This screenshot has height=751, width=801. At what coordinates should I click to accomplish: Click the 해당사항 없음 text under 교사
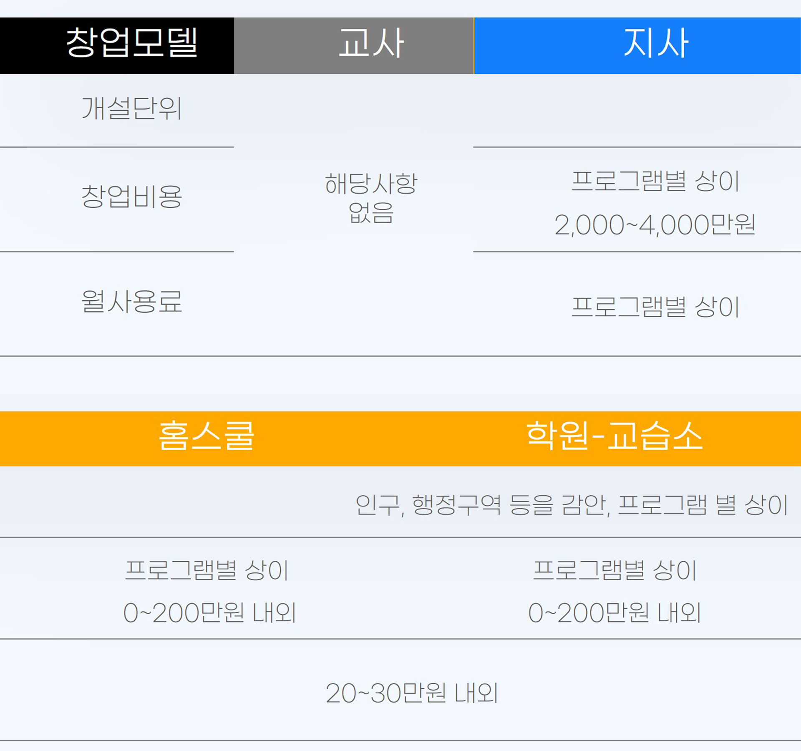tap(371, 198)
